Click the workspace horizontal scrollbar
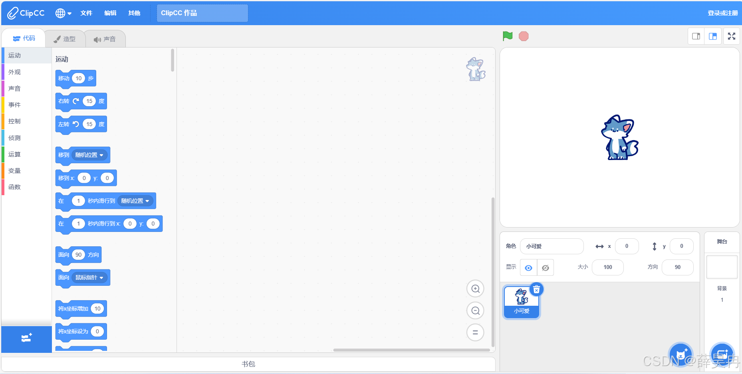The width and height of the screenshot is (742, 374). [411, 350]
